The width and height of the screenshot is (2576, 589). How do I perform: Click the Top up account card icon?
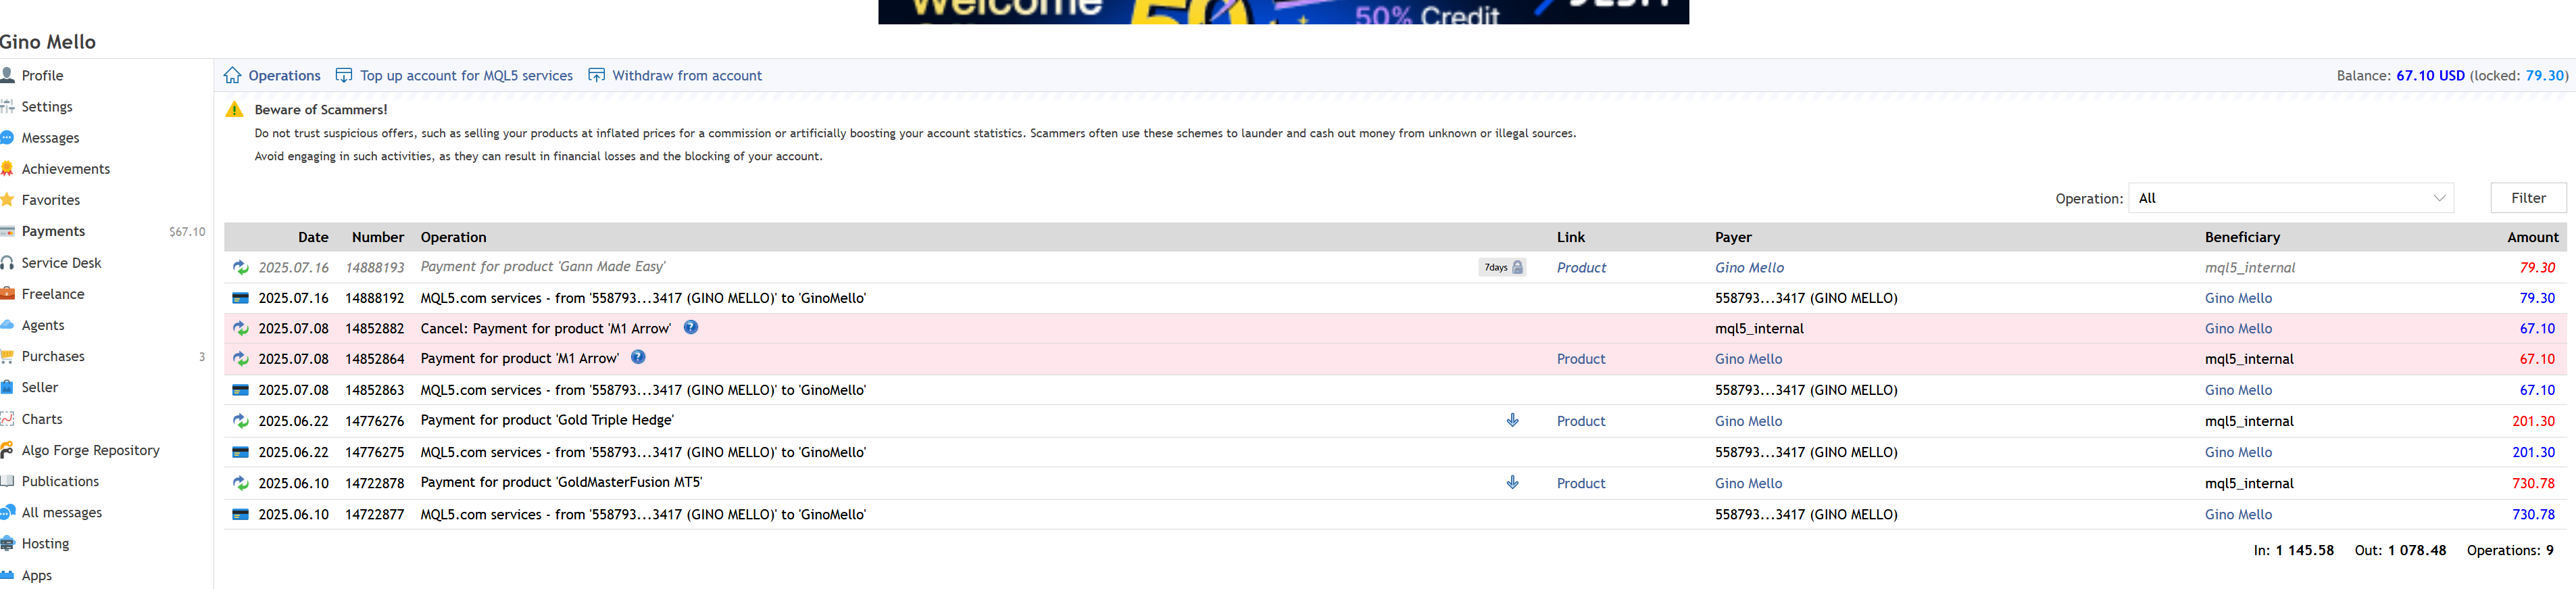click(344, 75)
